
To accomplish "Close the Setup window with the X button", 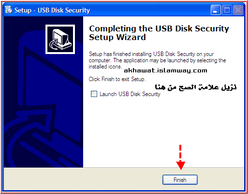I will [238, 10].
